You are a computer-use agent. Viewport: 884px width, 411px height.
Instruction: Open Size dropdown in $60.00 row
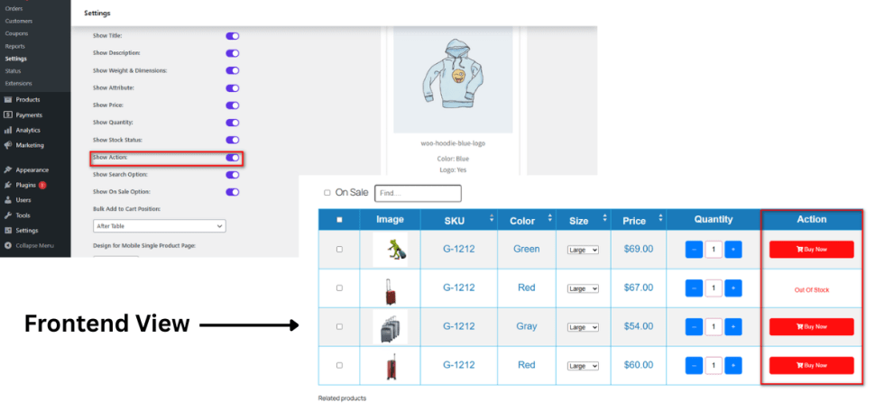point(583,366)
